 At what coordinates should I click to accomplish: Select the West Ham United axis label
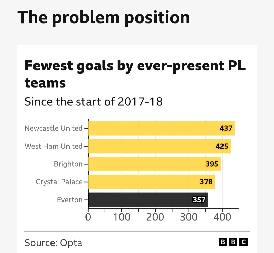[x=54, y=146]
